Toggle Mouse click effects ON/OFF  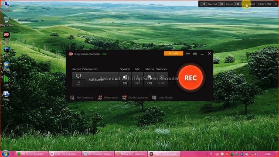150,79
